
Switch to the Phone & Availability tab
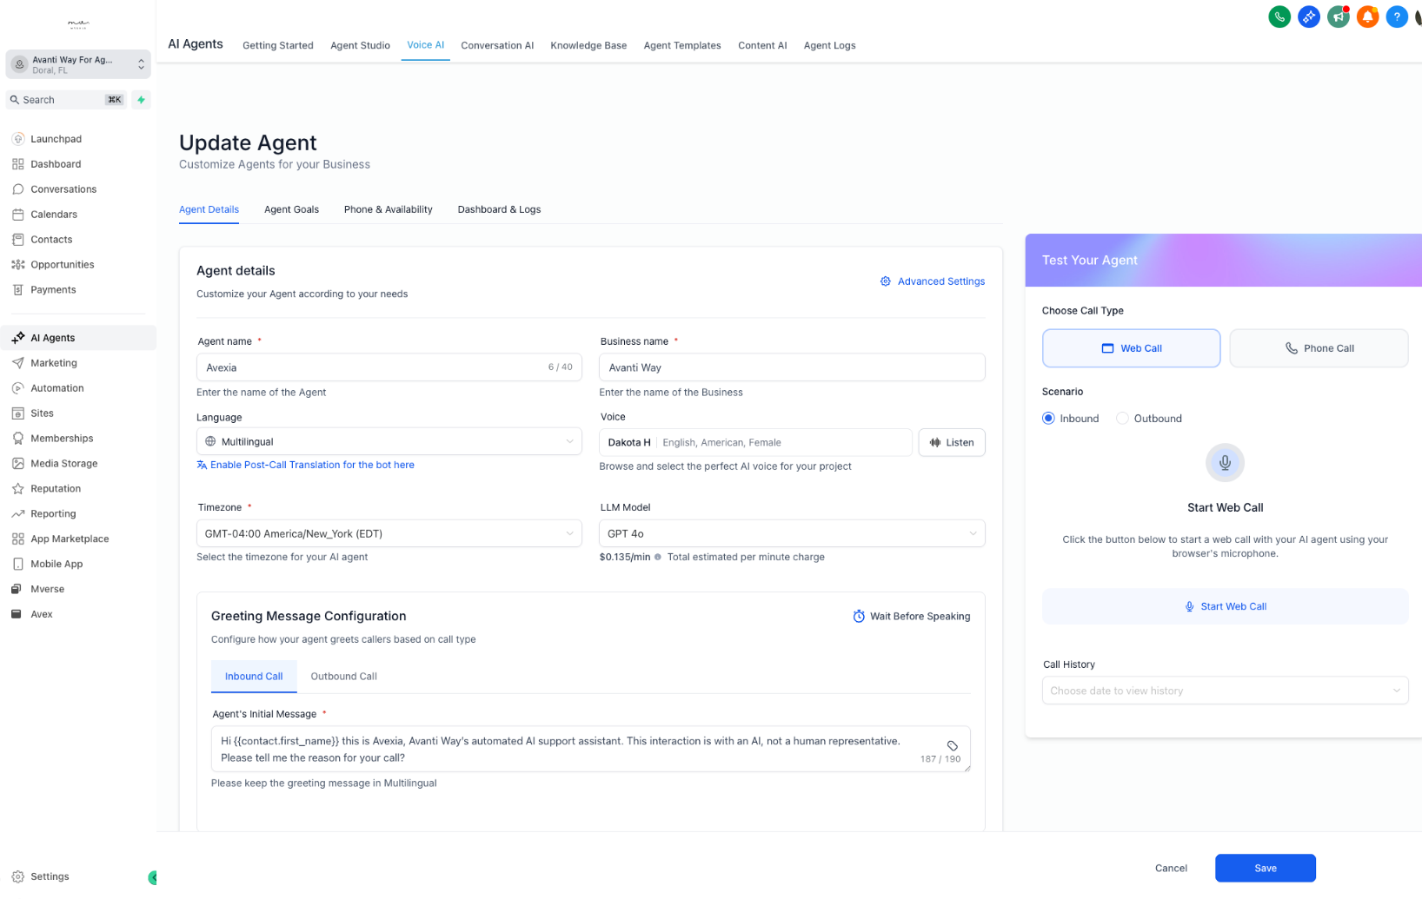pos(388,210)
